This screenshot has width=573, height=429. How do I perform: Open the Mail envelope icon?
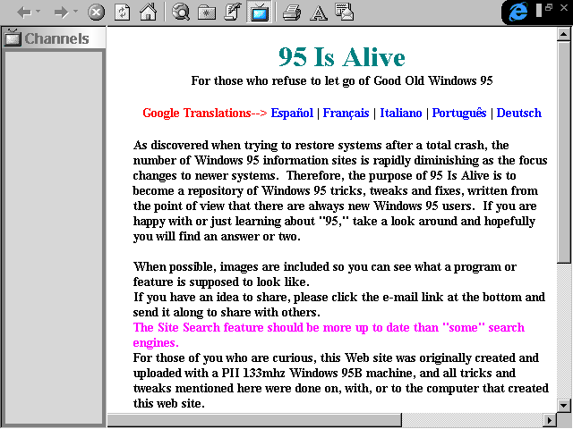pos(344,12)
